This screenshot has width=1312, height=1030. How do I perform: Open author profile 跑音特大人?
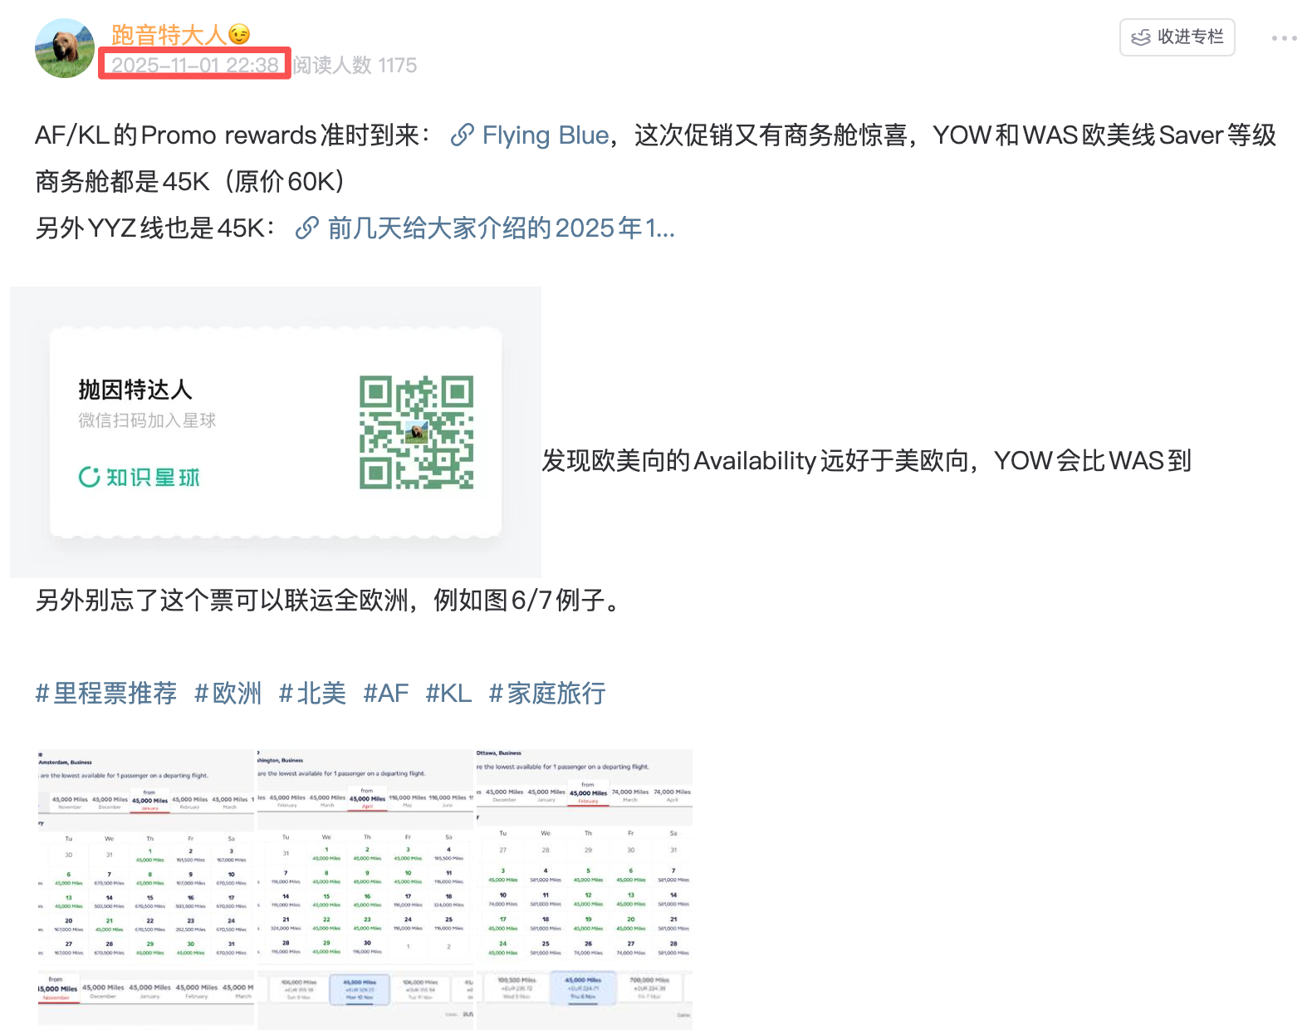click(x=180, y=35)
